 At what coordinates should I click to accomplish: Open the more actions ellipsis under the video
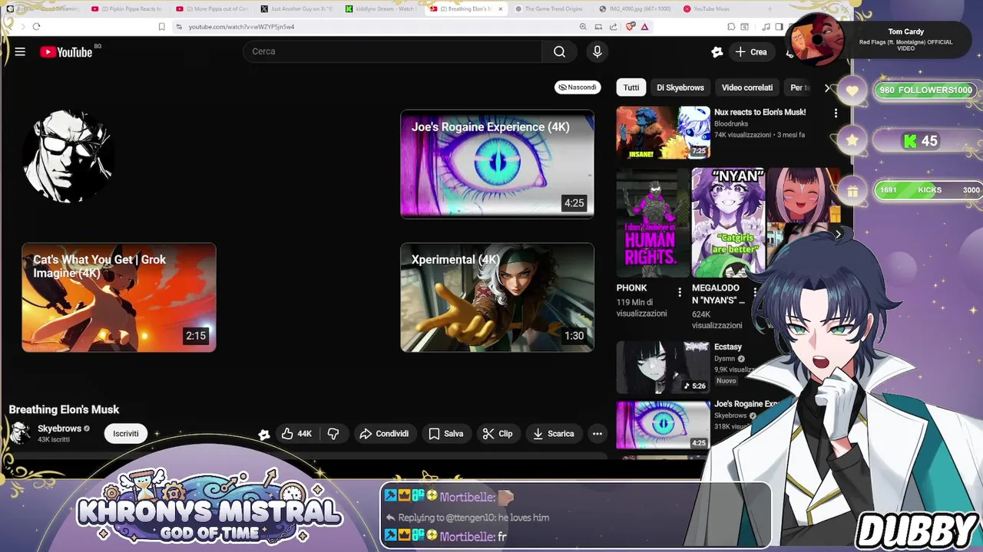click(597, 434)
